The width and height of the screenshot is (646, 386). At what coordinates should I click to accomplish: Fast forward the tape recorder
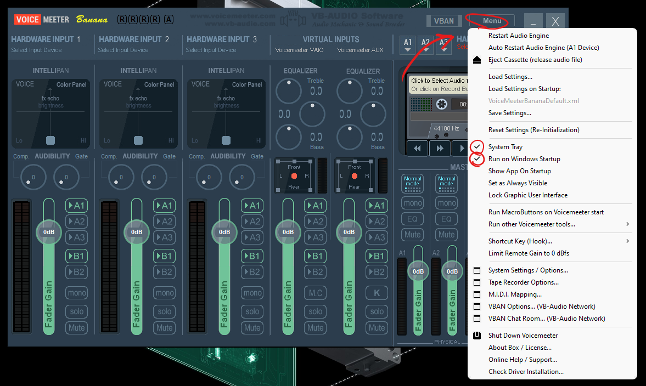(x=440, y=148)
